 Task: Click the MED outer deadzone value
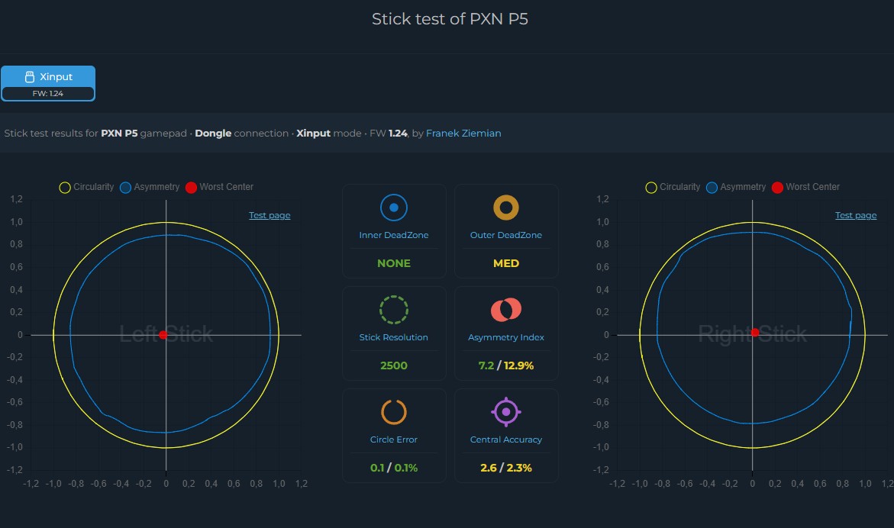click(x=505, y=263)
